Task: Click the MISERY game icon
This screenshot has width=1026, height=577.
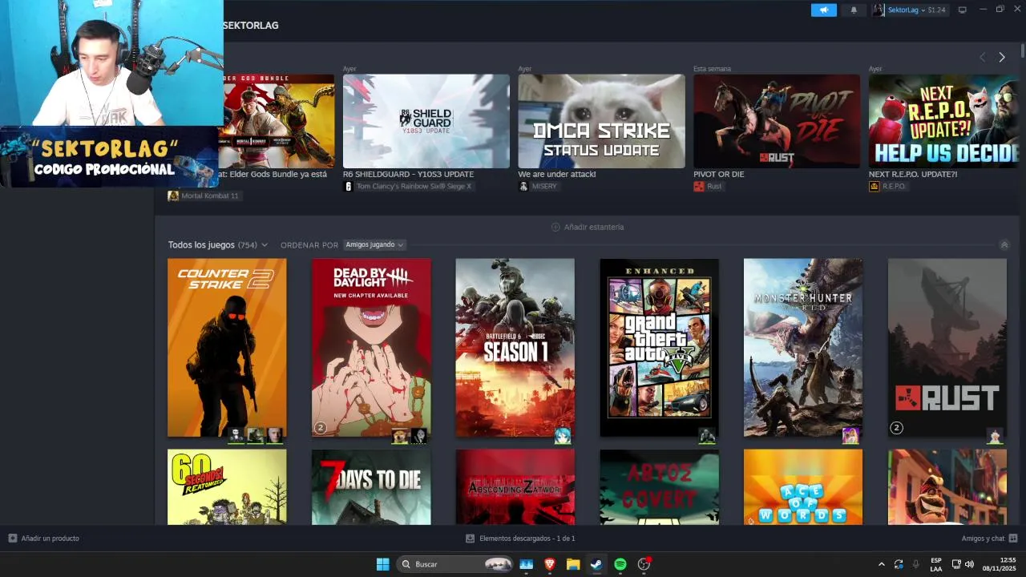Action: pyautogui.click(x=523, y=186)
